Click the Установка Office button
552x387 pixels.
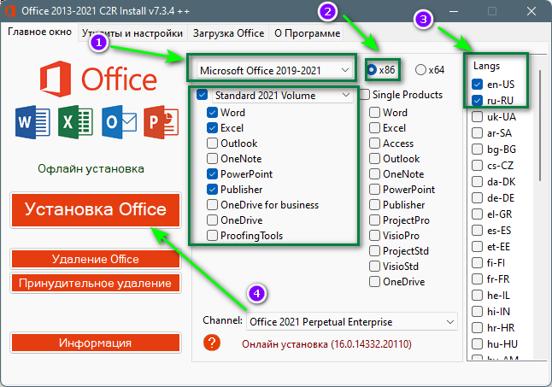tap(96, 209)
